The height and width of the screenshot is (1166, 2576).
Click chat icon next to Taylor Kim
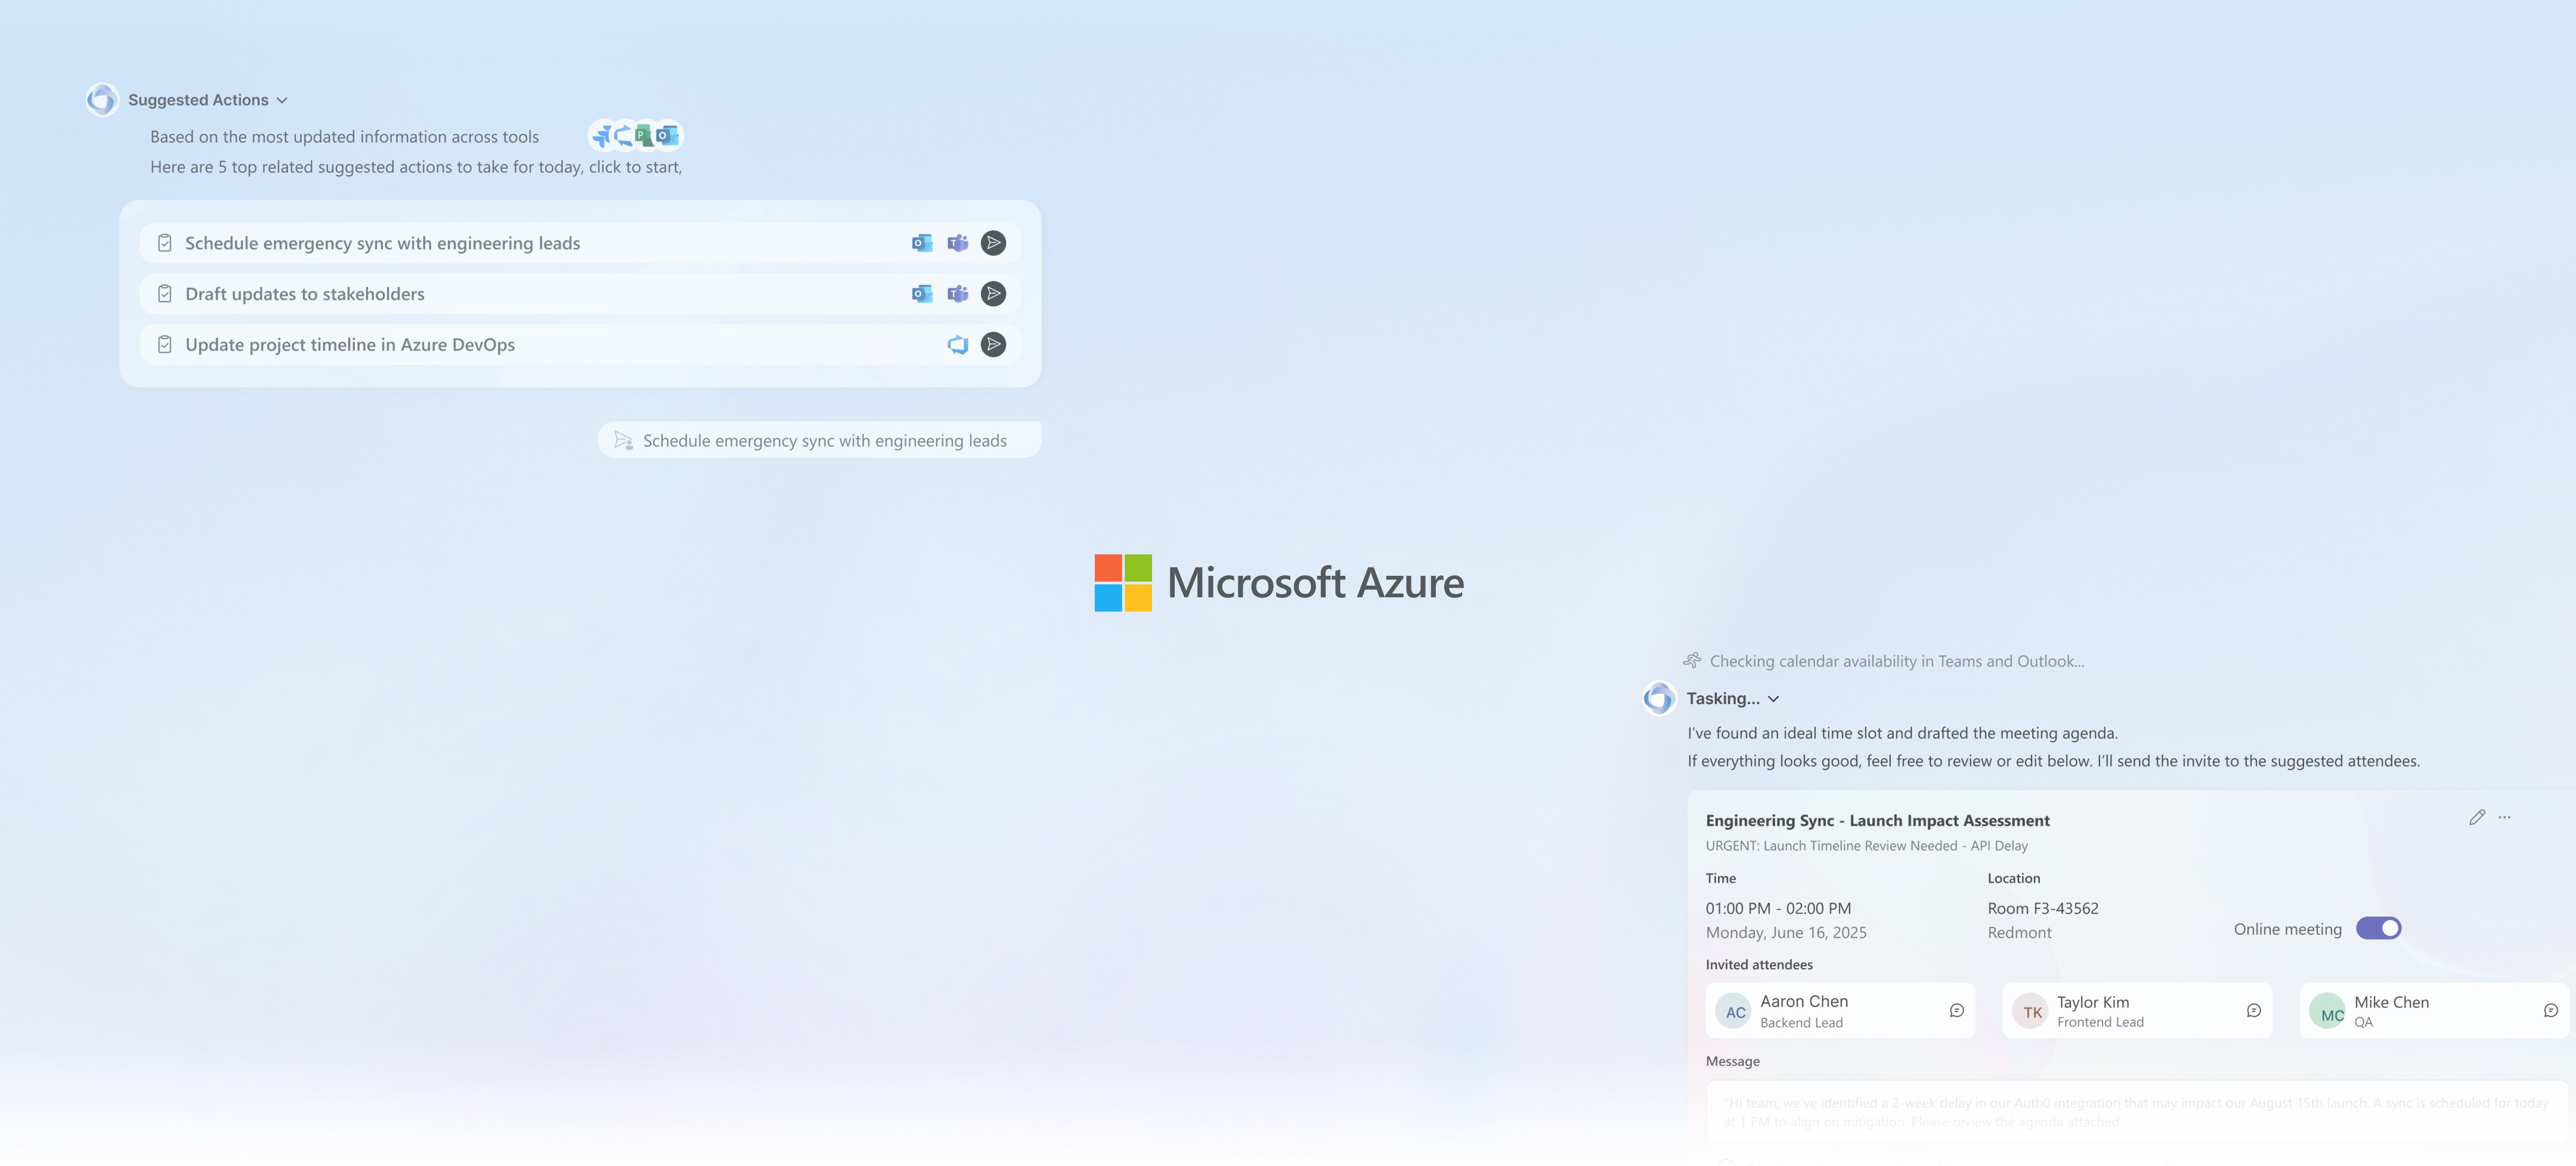pos(2253,1011)
